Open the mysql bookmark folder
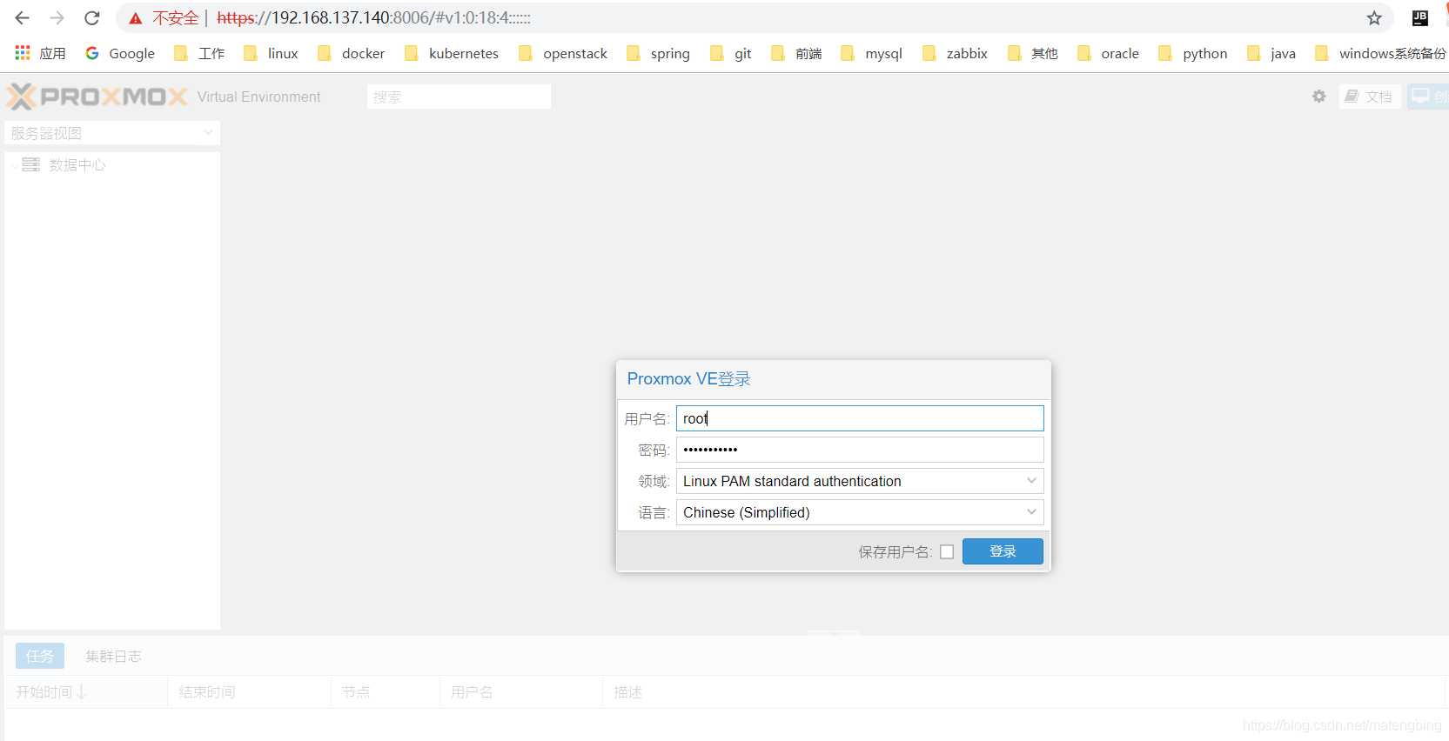Image resolution: width=1449 pixels, height=741 pixels. (871, 53)
